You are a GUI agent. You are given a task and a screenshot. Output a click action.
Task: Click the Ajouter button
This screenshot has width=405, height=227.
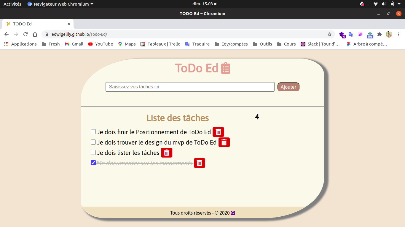point(288,87)
